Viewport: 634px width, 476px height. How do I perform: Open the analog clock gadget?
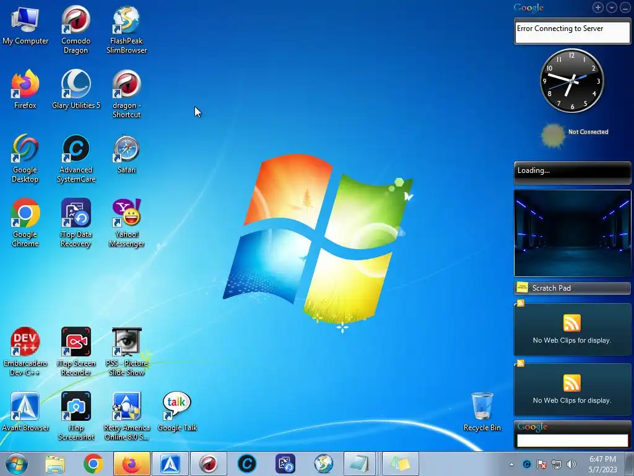(x=571, y=81)
